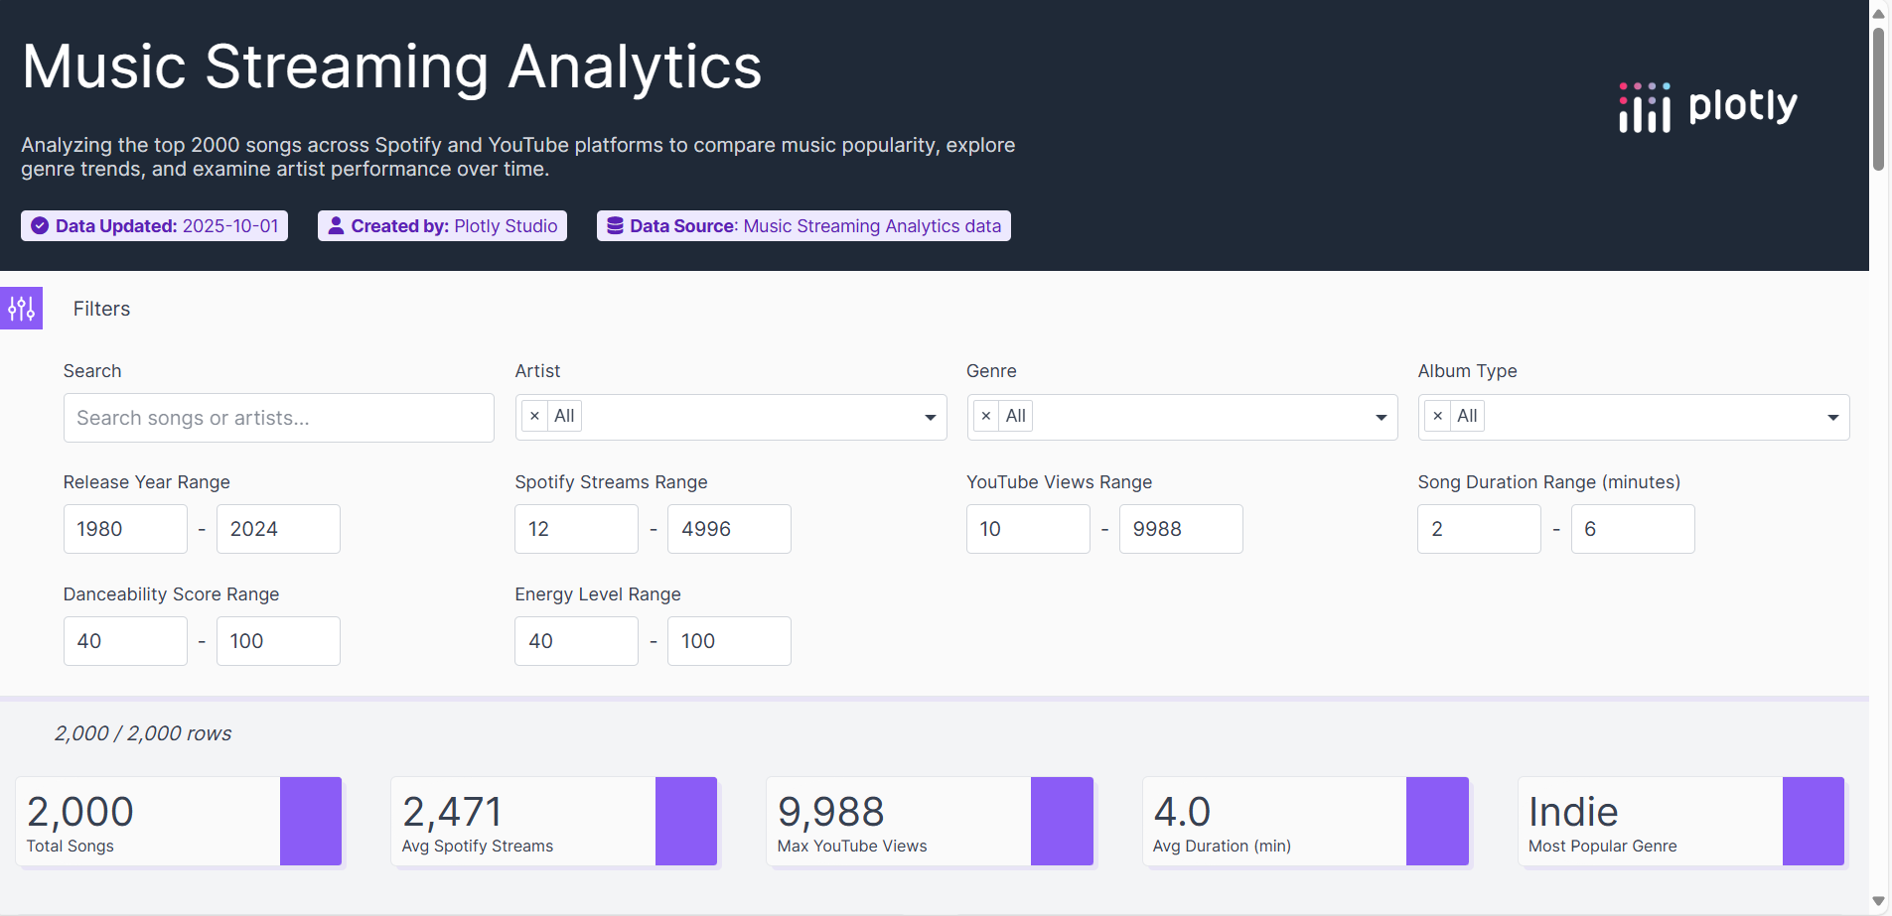The image size is (1892, 916).
Task: Select the Most Popular Genre Indie card
Action: pyautogui.click(x=1681, y=822)
